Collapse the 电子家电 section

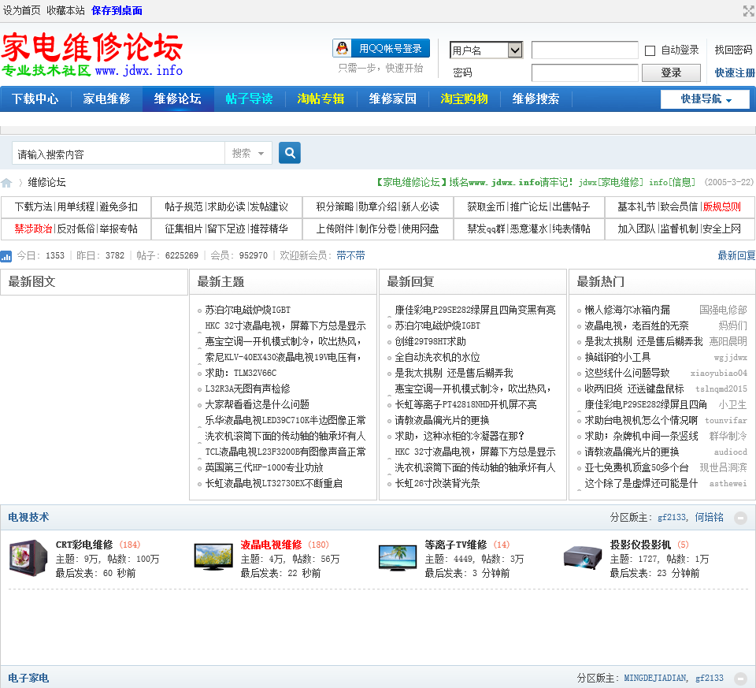(x=740, y=679)
